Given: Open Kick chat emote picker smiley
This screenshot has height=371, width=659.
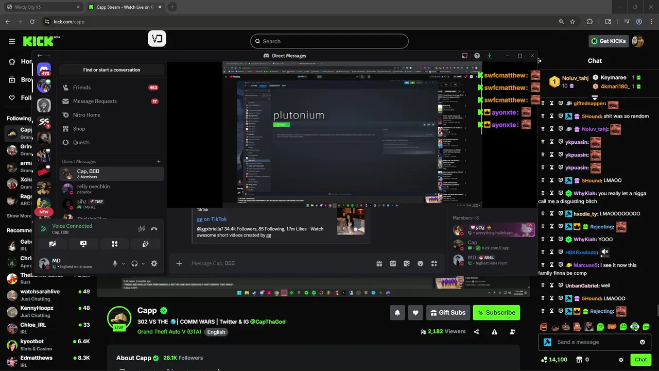Looking at the screenshot, I should click(x=642, y=342).
